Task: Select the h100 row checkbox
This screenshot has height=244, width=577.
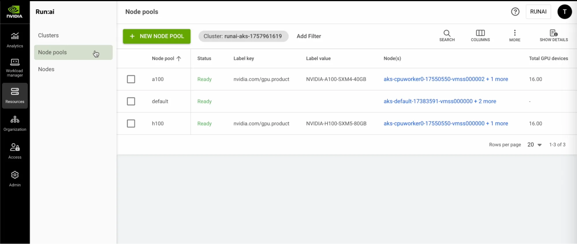Action: pyautogui.click(x=131, y=124)
